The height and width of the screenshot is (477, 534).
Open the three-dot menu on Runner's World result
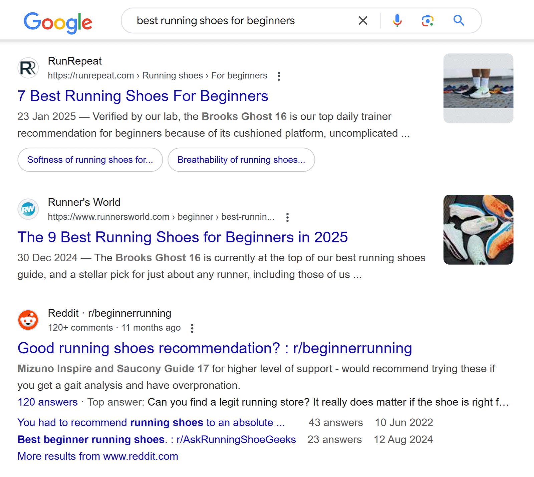(x=287, y=217)
